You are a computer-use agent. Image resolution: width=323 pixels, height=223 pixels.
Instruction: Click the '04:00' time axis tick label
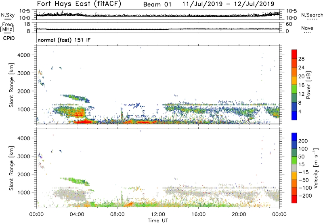point(77,215)
